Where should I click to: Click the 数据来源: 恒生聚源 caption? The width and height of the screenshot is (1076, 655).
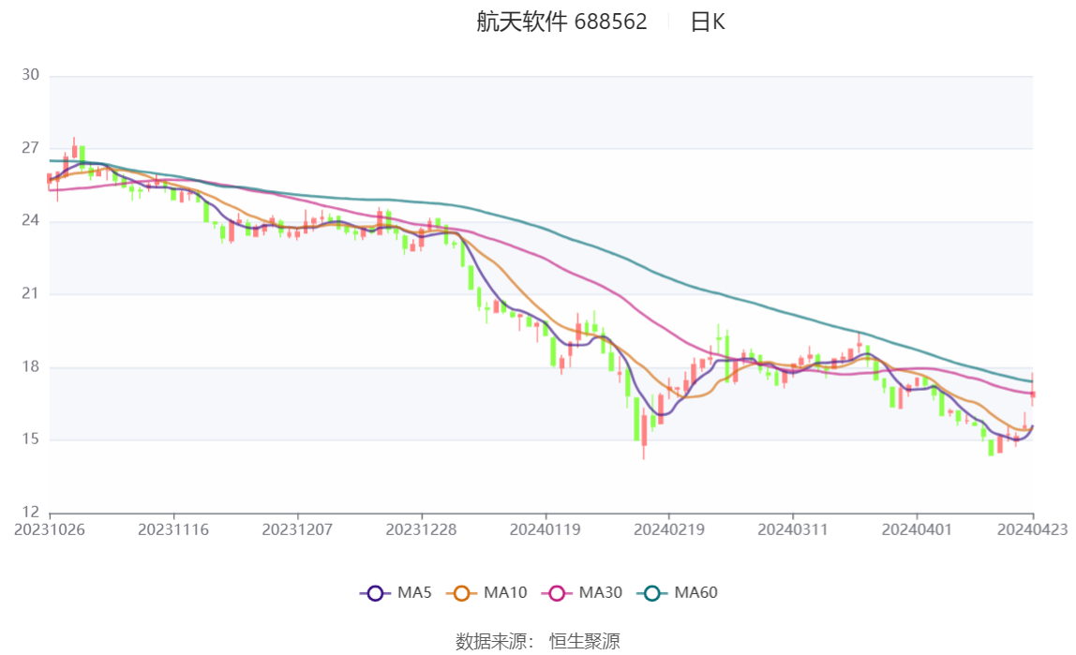point(538,641)
